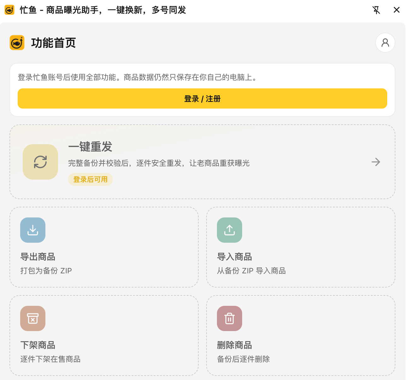Image resolution: width=408 pixels, height=380 pixels.
Task: Click the 一键重发 description about 重获曝光
Action: click(159, 163)
